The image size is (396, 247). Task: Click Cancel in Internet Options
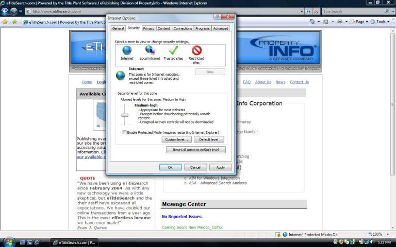[x=195, y=167]
